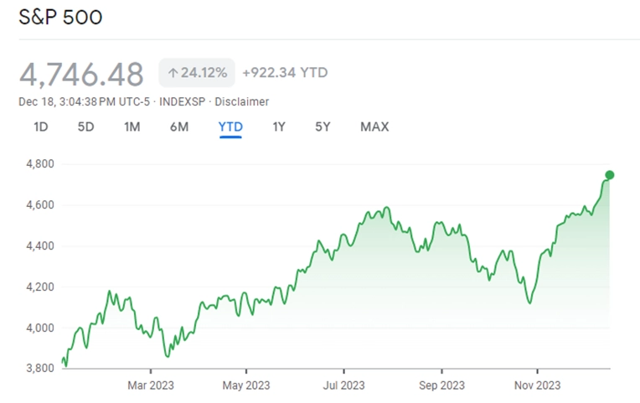Open the Disclaimer link
The width and height of the screenshot is (640, 403).
click(x=241, y=101)
